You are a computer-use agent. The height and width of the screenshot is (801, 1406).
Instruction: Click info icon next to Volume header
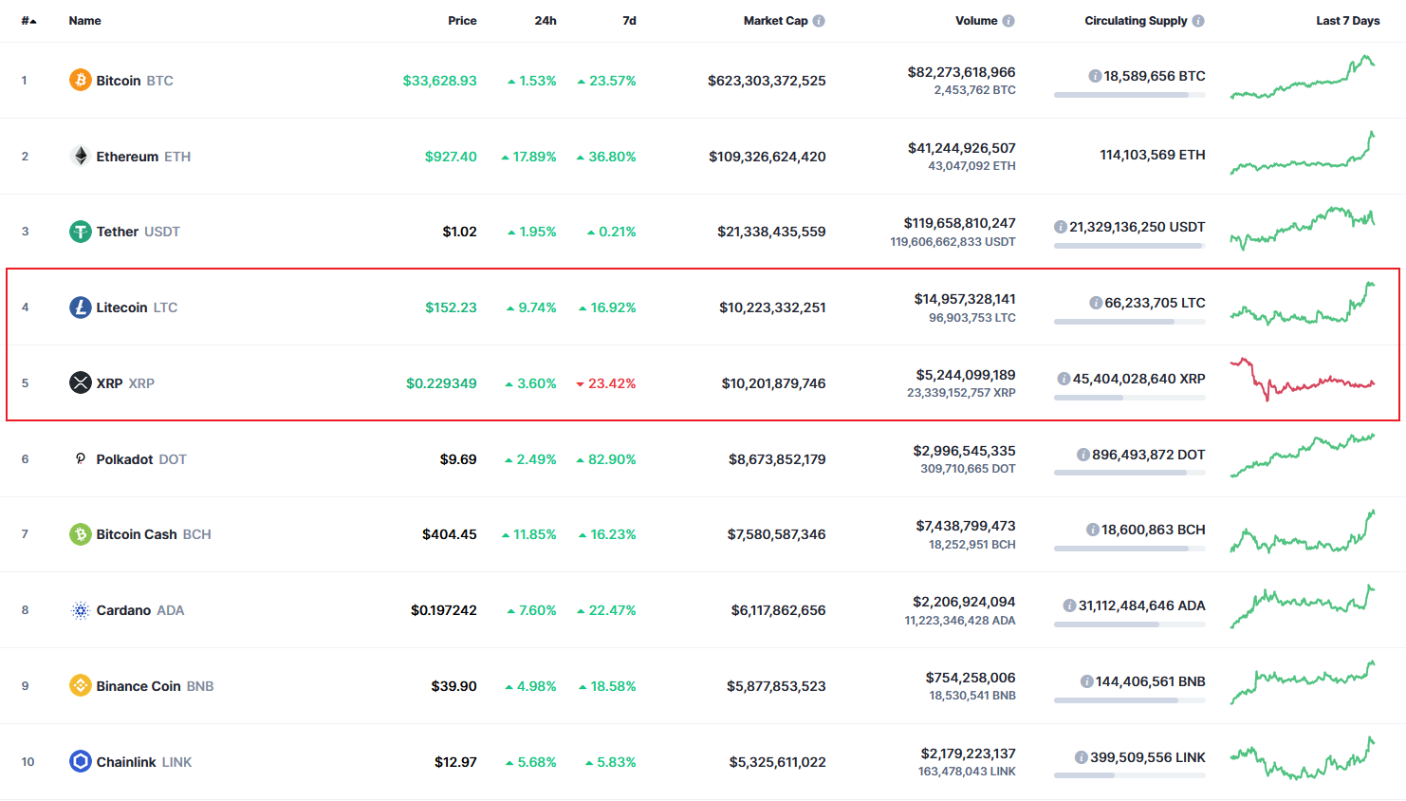[1008, 21]
